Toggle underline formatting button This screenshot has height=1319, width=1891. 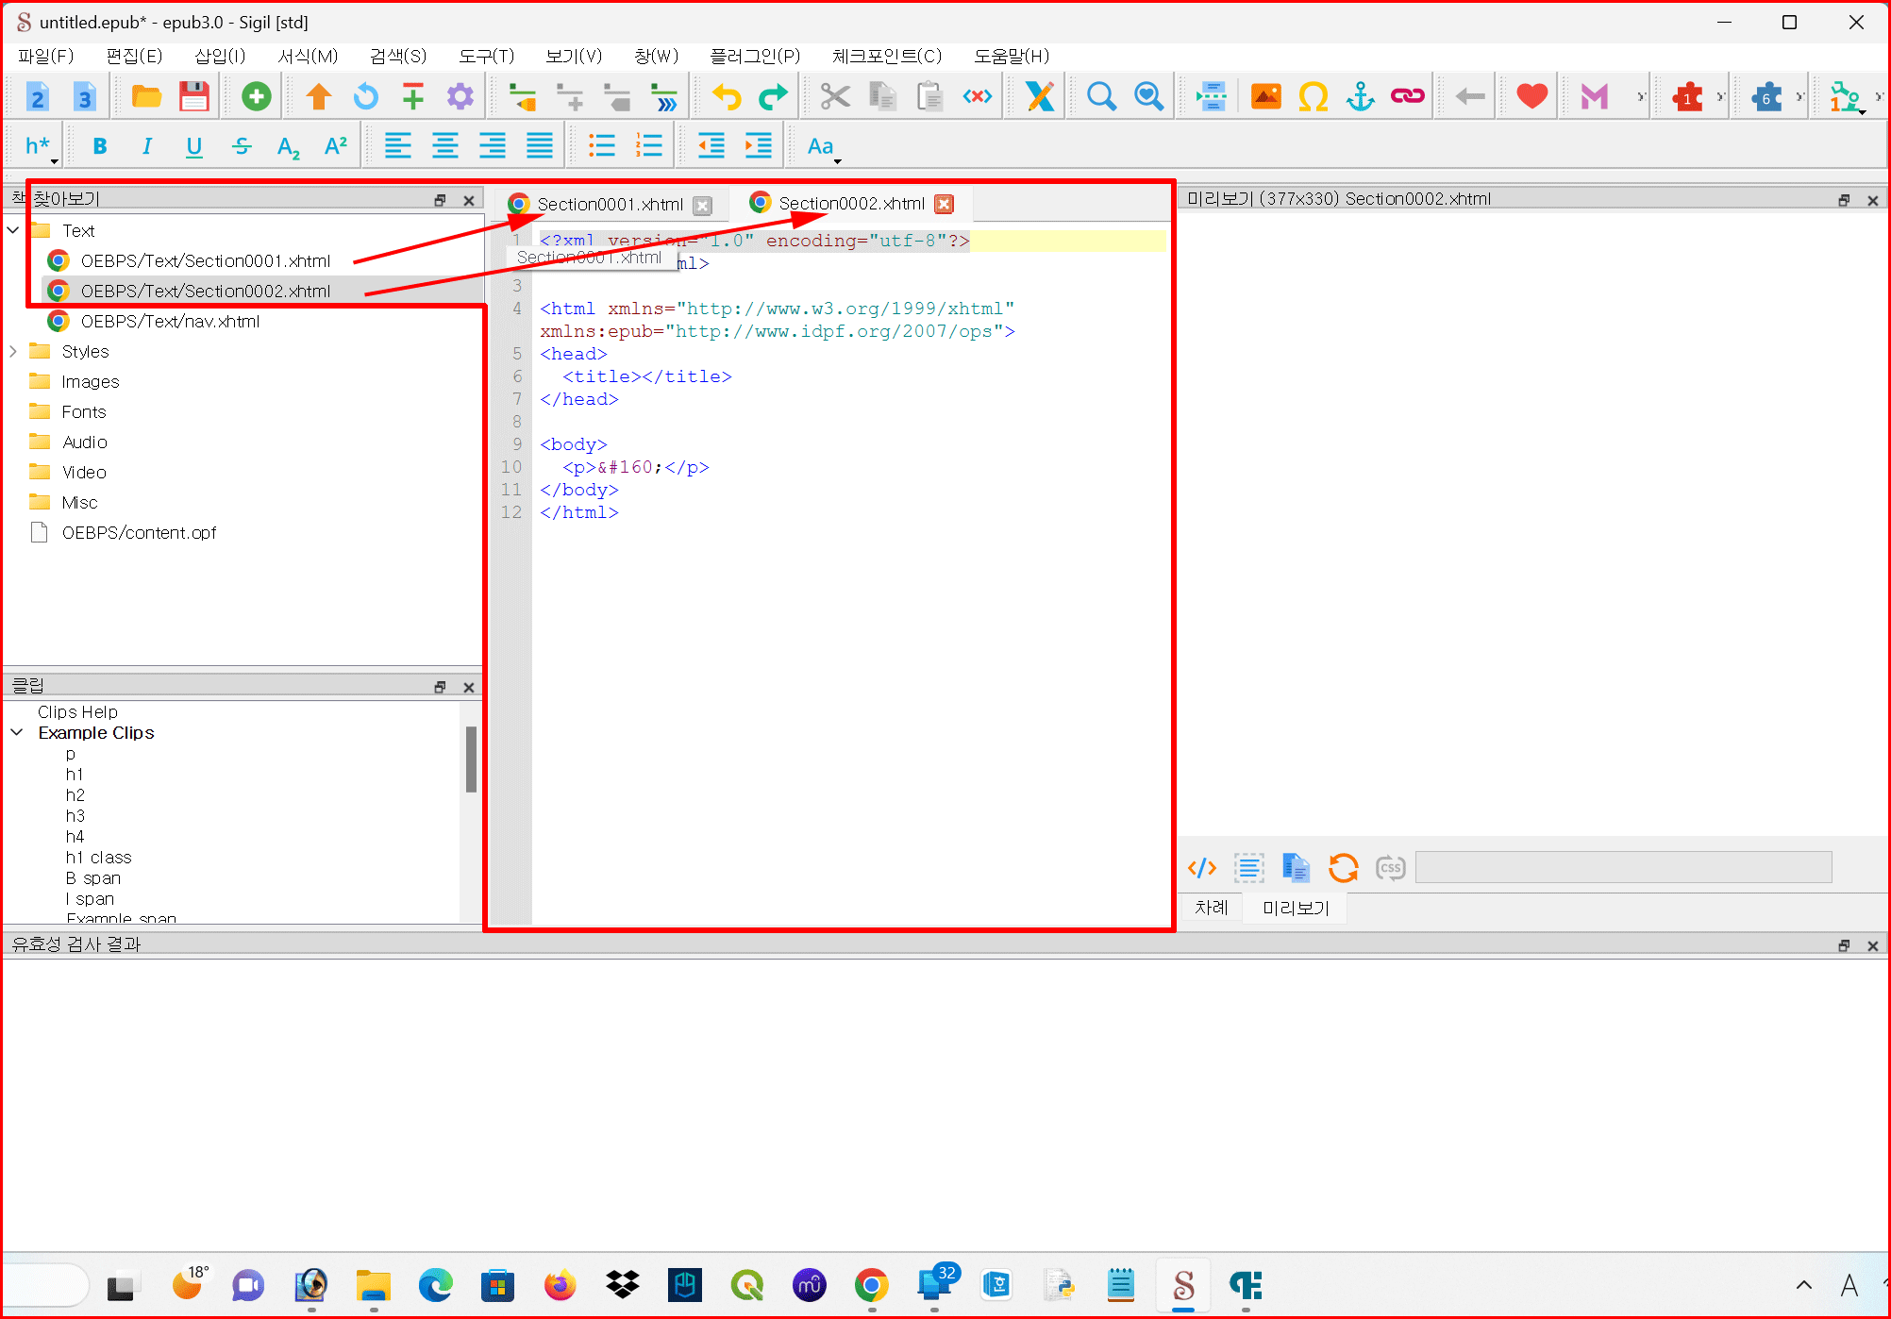193,146
